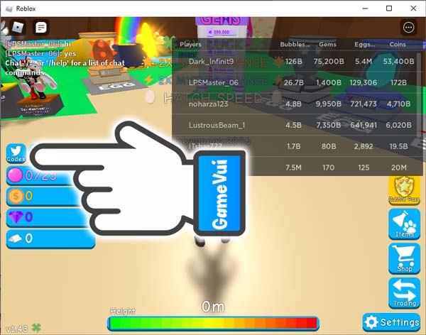Screen dimensions: 426x335
Task: Click the Gems column header
Action: pyautogui.click(x=327, y=44)
